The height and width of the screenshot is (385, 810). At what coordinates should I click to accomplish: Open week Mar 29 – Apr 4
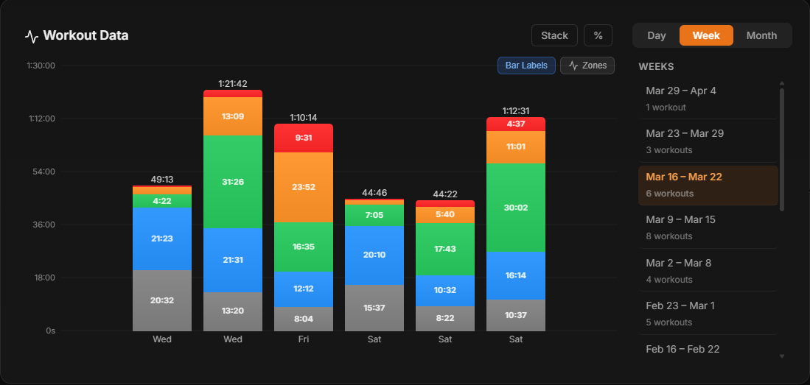click(x=708, y=99)
